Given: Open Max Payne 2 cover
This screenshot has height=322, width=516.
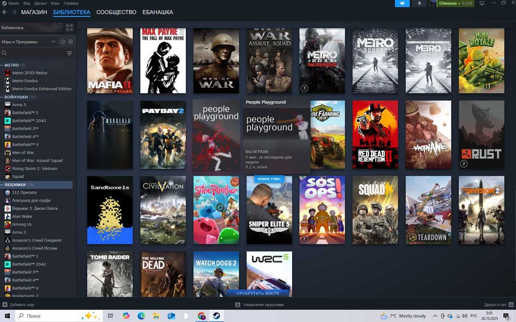Looking at the screenshot, I should point(163,61).
